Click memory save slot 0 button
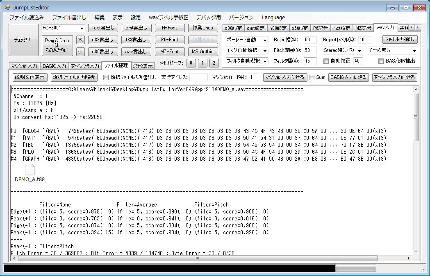This screenshot has height=276, width=430. (x=191, y=63)
